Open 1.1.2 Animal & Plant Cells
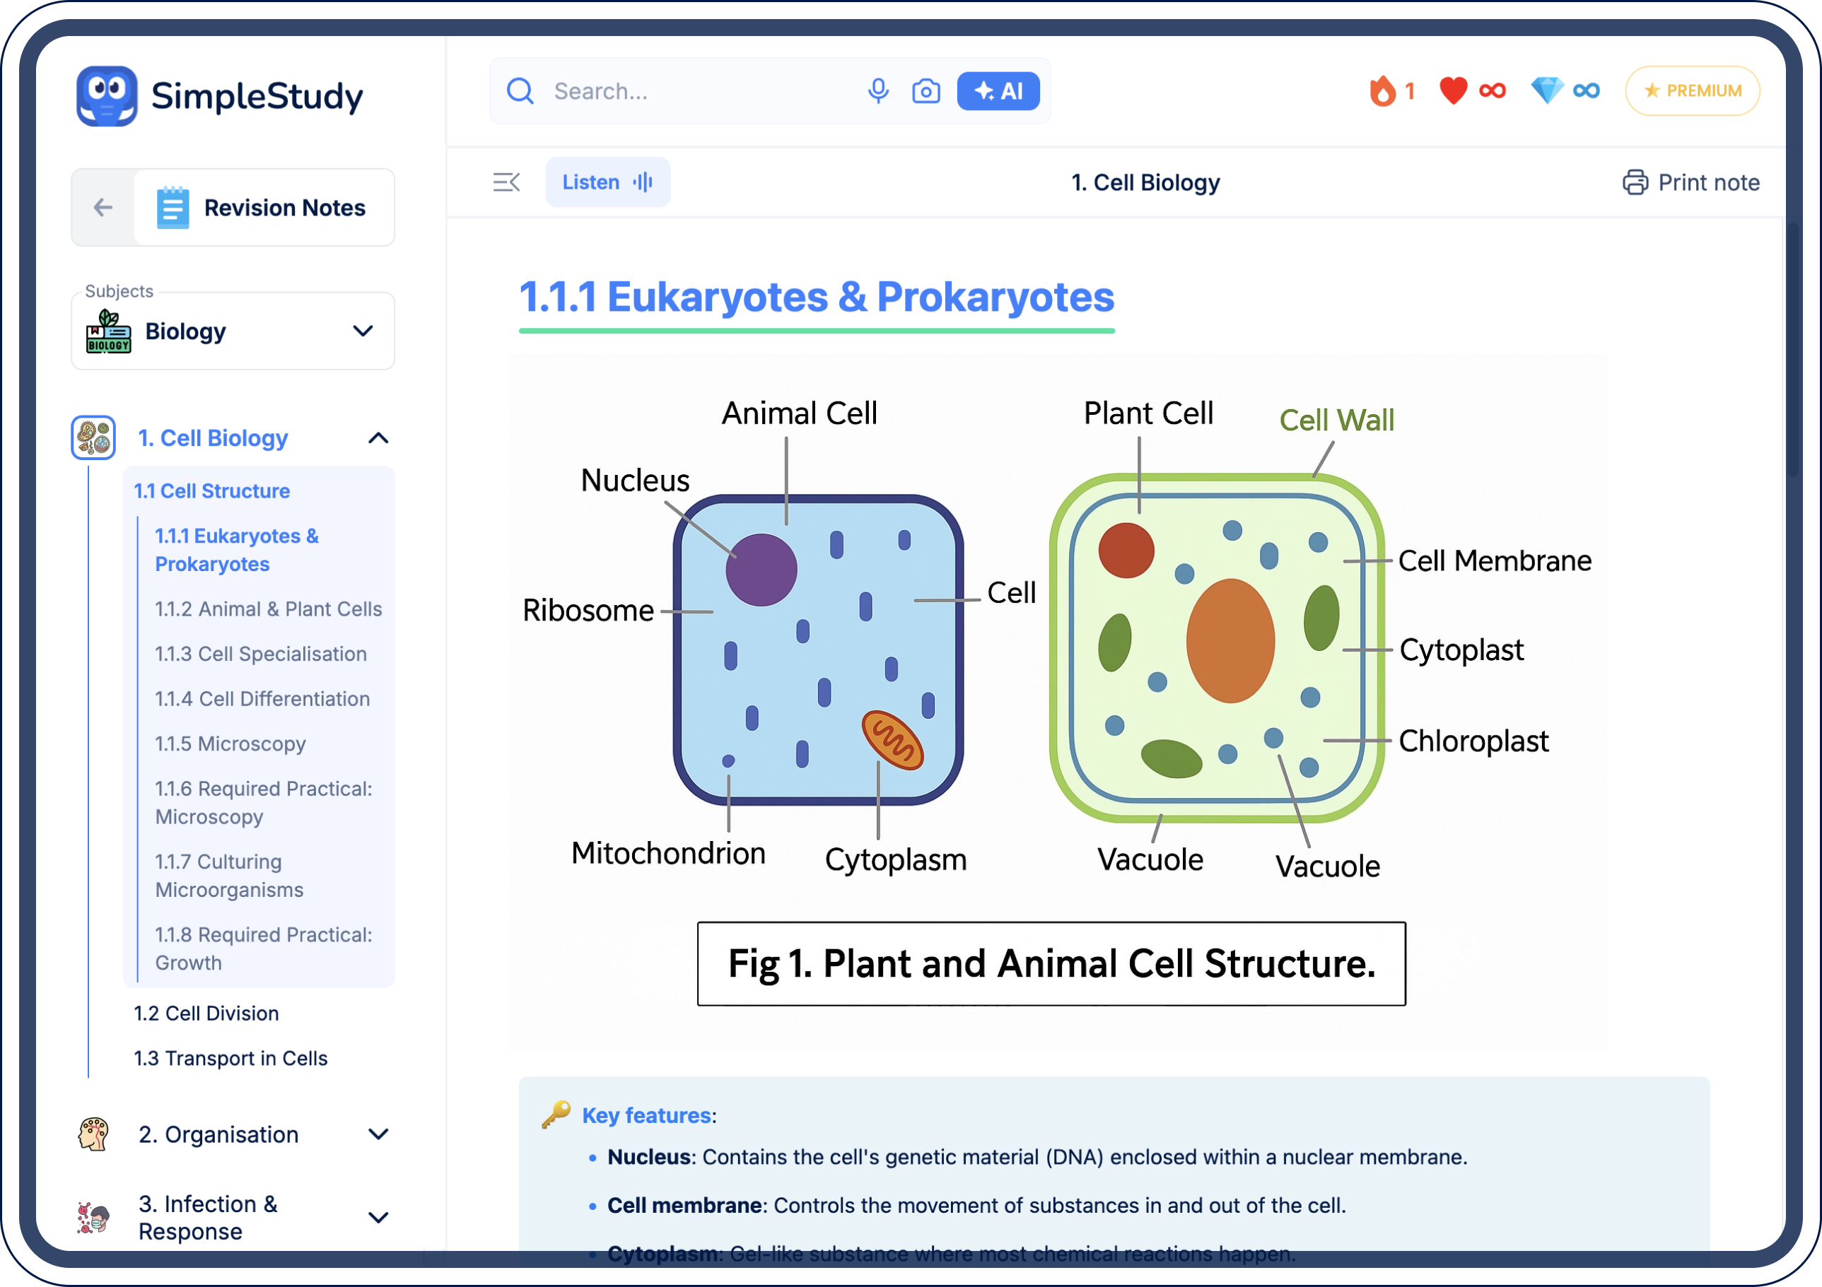 click(268, 609)
